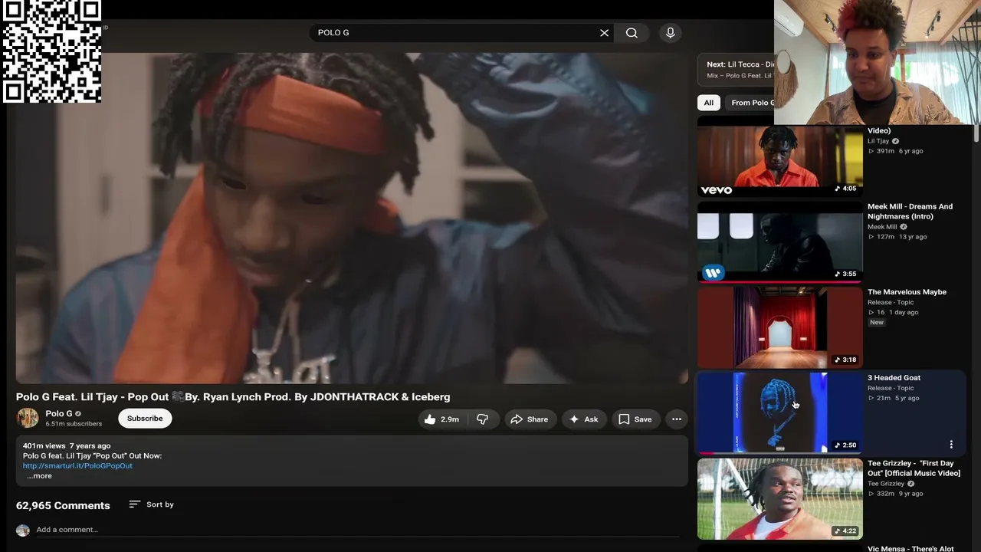Click the 401m views 7 years ago text

(x=67, y=445)
